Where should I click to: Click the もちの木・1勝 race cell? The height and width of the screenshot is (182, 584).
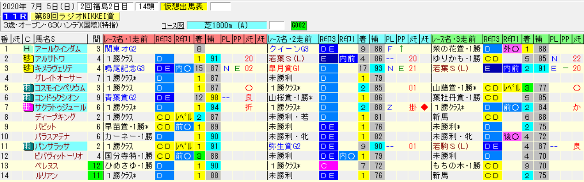pyautogui.click(x=457, y=165)
